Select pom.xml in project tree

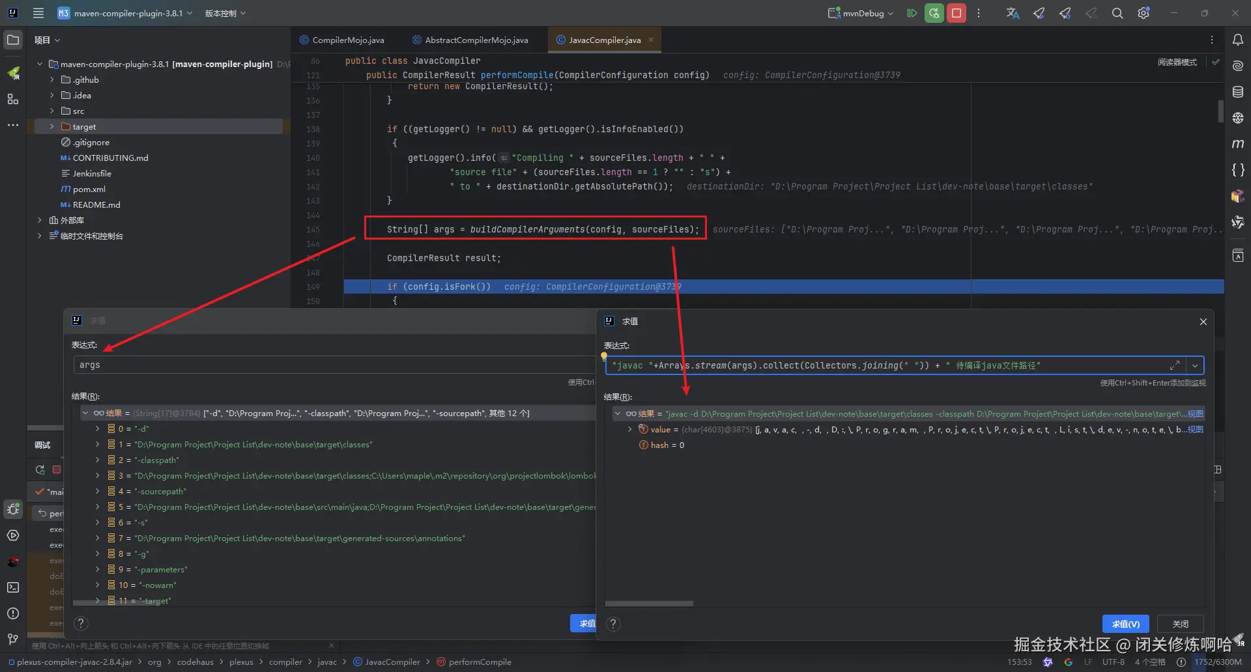pyautogui.click(x=89, y=189)
